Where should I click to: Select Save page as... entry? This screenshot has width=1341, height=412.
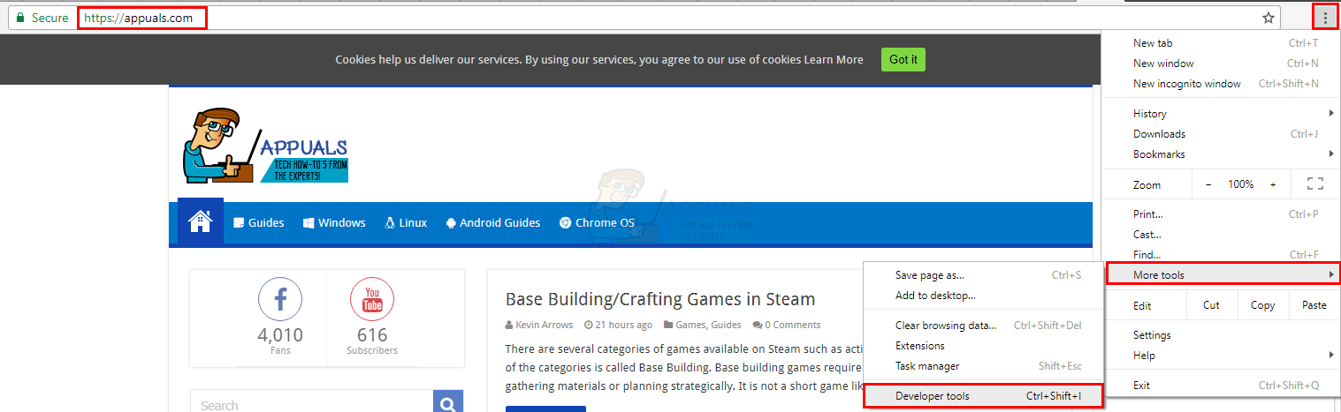(983, 275)
